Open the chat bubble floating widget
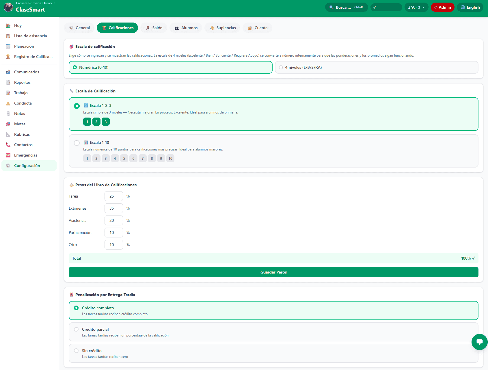 pyautogui.click(x=480, y=342)
